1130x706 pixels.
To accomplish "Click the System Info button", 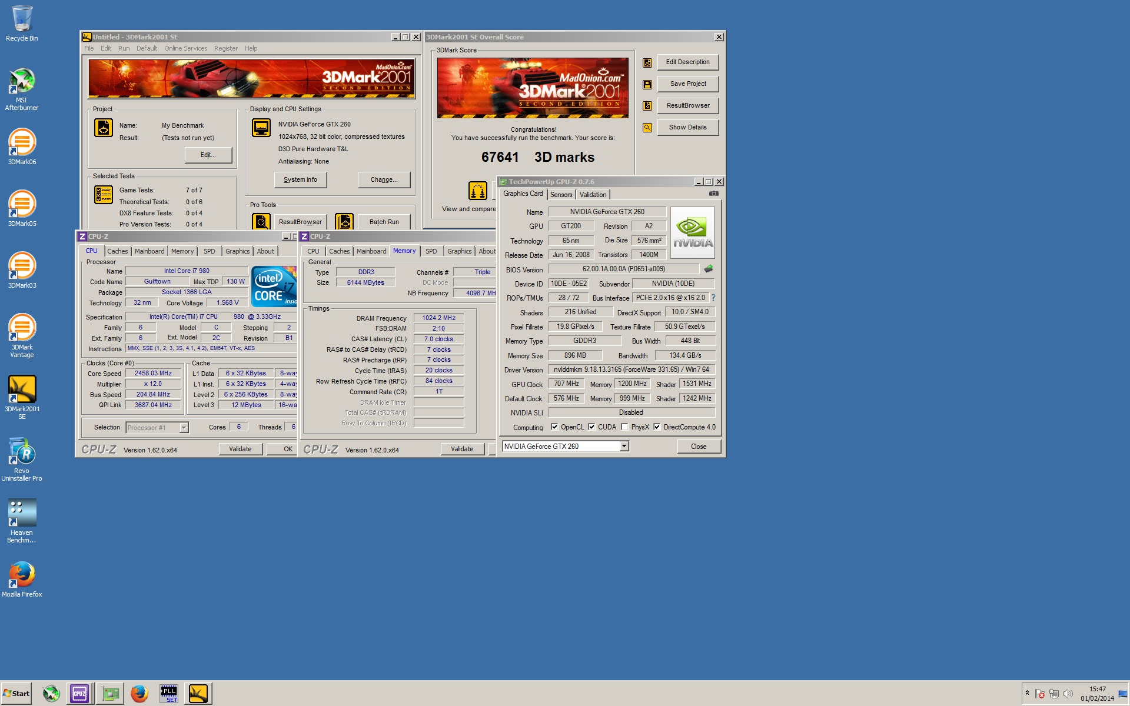I will (x=300, y=180).
